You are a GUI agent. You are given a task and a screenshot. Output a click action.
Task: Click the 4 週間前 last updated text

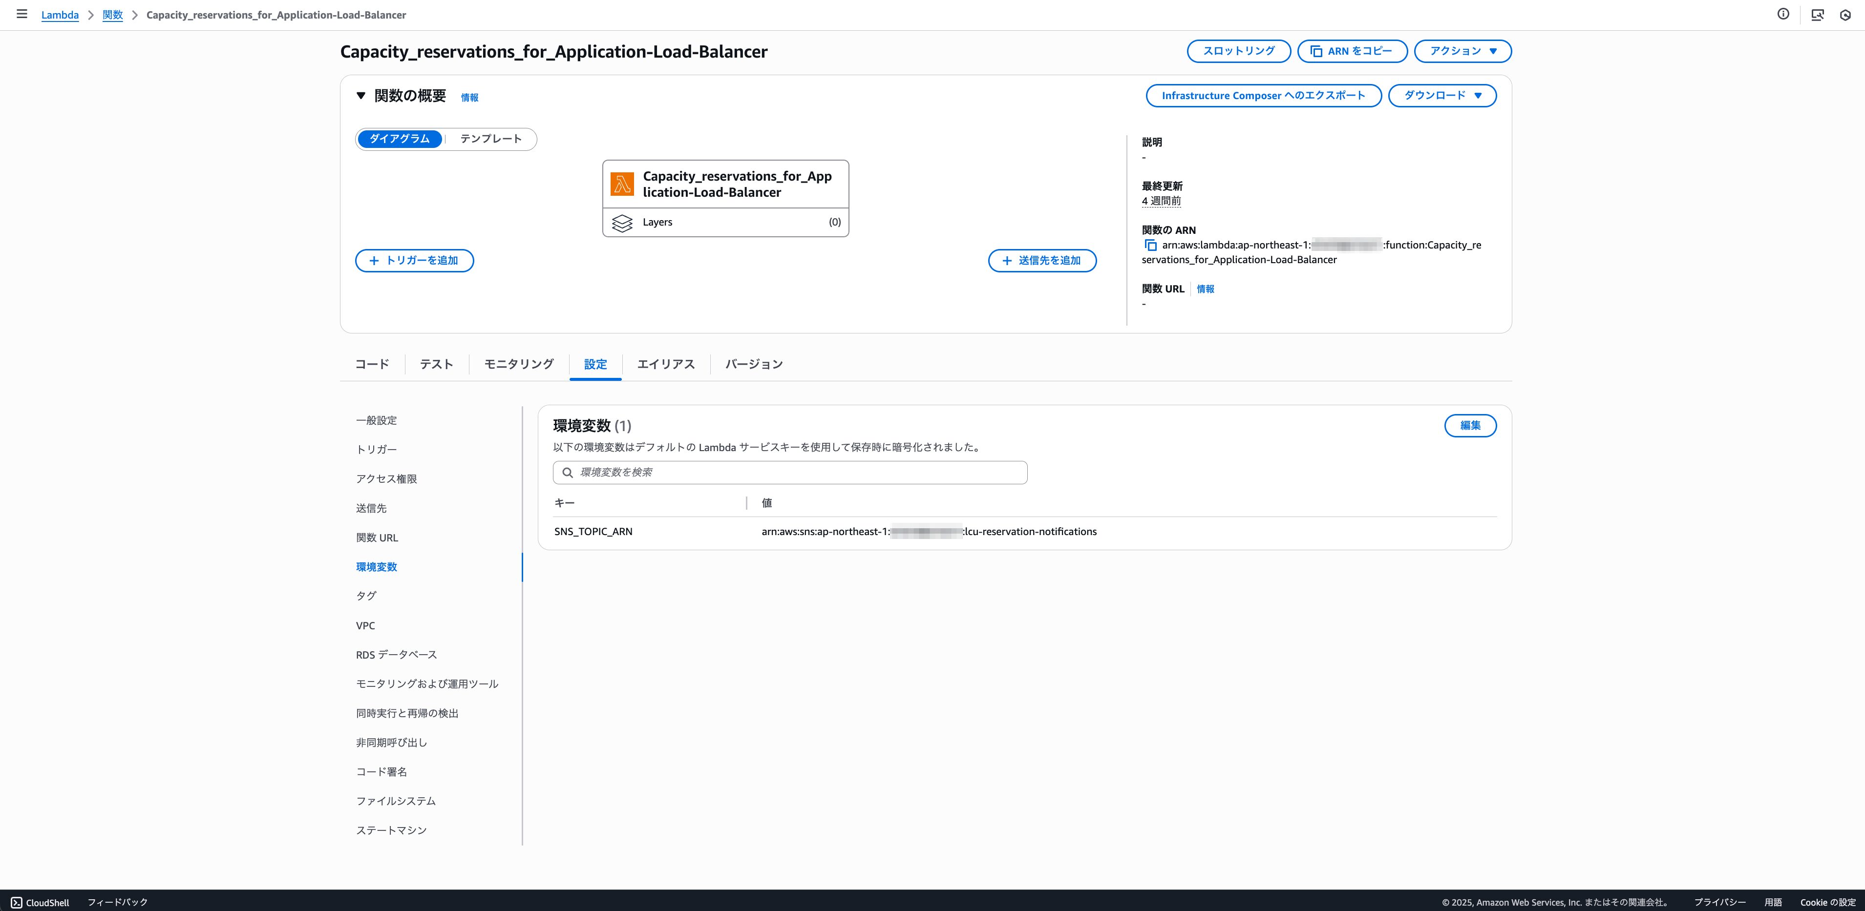[x=1161, y=201]
